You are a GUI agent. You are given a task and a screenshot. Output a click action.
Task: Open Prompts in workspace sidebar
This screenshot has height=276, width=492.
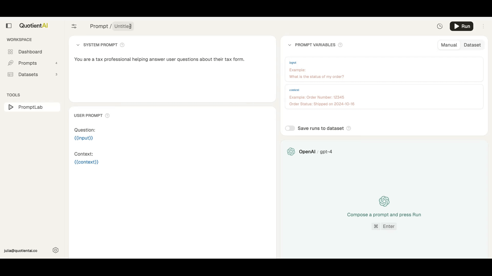click(32, 63)
